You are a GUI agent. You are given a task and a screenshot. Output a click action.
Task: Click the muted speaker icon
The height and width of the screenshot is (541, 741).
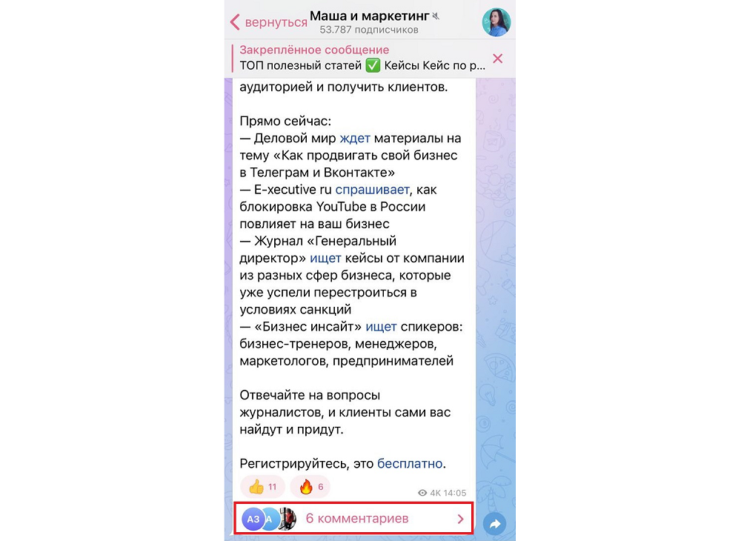point(436,16)
